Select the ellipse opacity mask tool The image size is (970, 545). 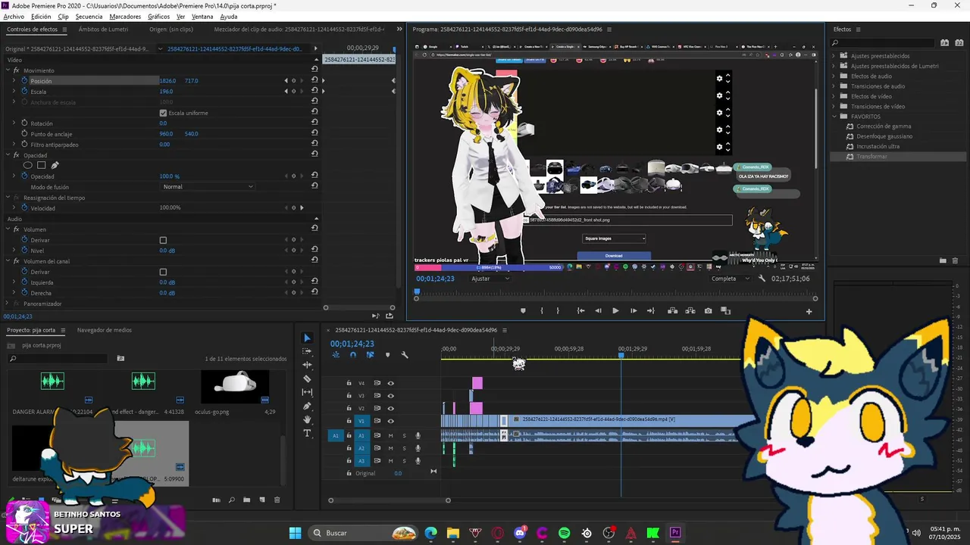[28, 165]
